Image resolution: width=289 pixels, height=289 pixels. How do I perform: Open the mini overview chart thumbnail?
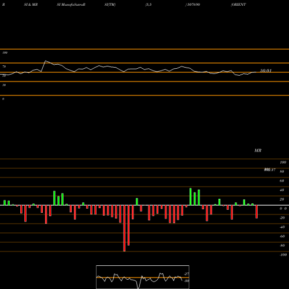click(x=143, y=277)
